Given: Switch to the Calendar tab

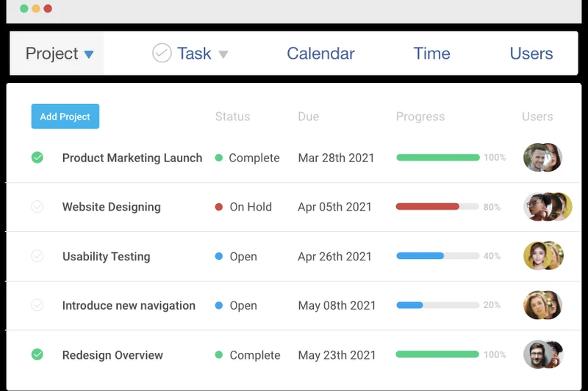Looking at the screenshot, I should tap(320, 54).
